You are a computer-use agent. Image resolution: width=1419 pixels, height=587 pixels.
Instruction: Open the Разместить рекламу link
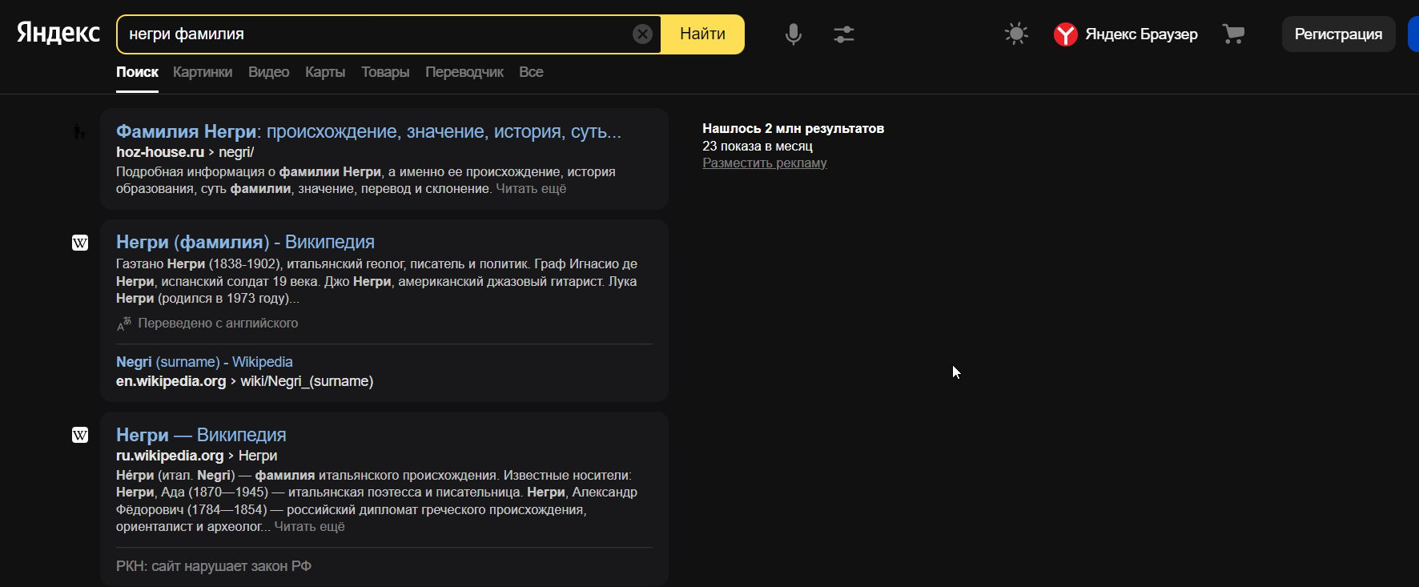coord(764,163)
